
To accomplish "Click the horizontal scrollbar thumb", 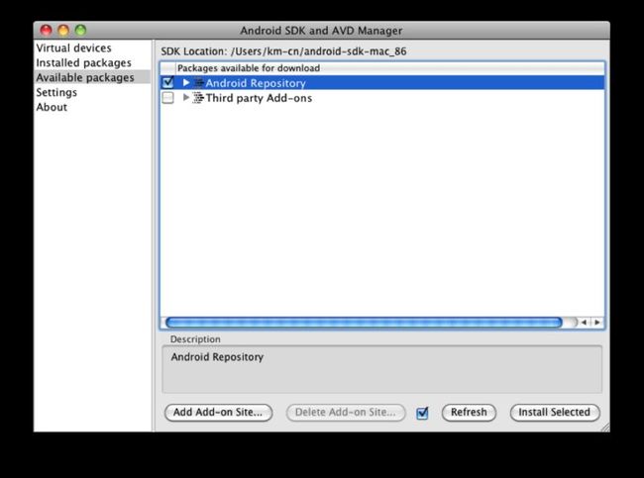I will click(364, 323).
